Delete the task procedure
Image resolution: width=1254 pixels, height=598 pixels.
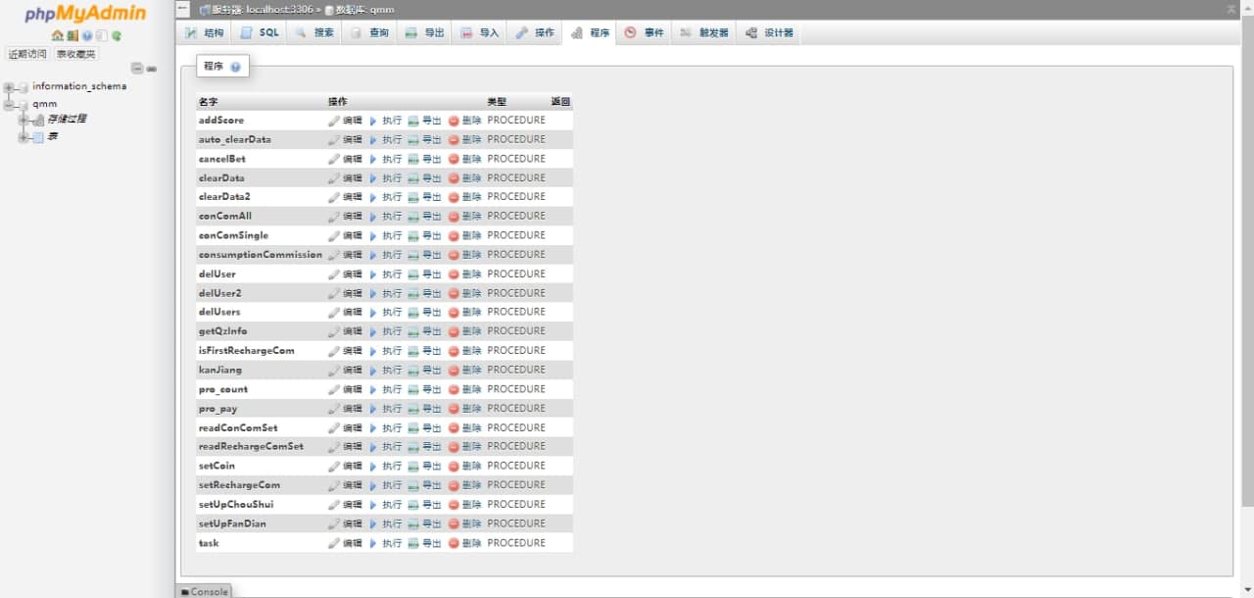(x=465, y=543)
